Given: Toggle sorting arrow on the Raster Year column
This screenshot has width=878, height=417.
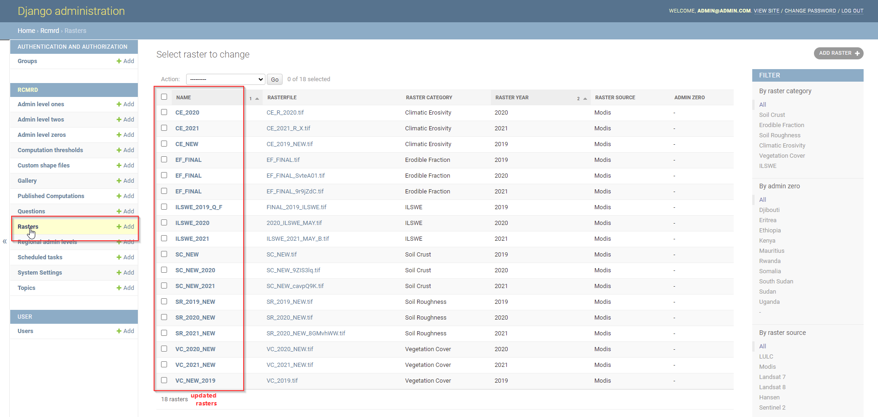Looking at the screenshot, I should pos(585,98).
